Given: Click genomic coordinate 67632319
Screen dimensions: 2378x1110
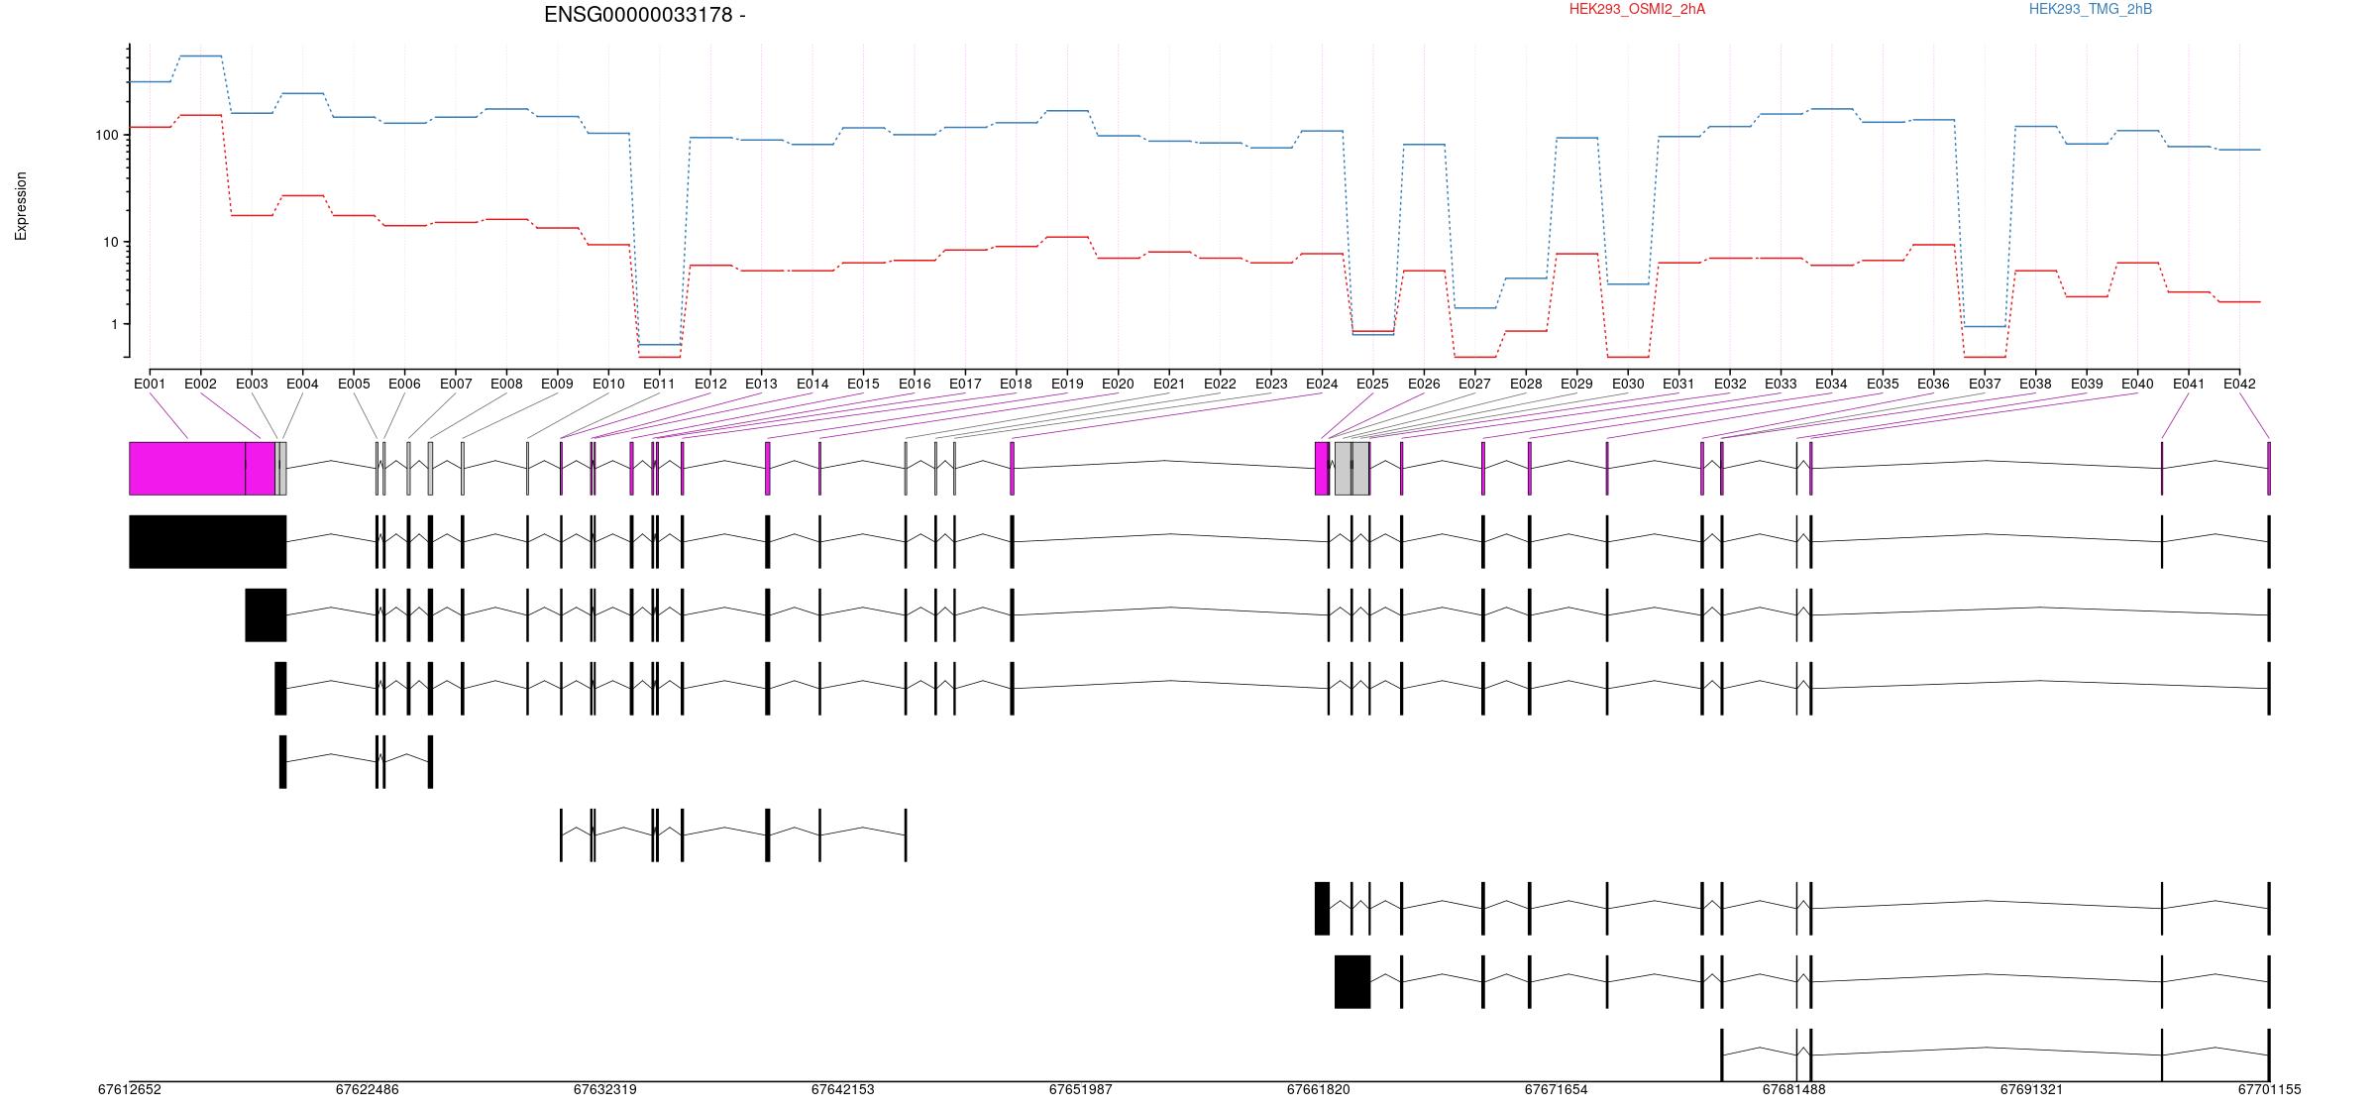Looking at the screenshot, I should pyautogui.click(x=605, y=1089).
